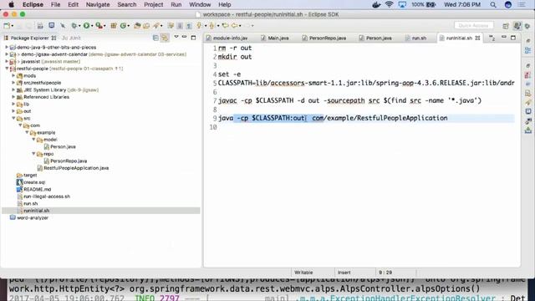
Task: Maximize the Package Explorer view
Action: pyautogui.click(x=193, y=38)
